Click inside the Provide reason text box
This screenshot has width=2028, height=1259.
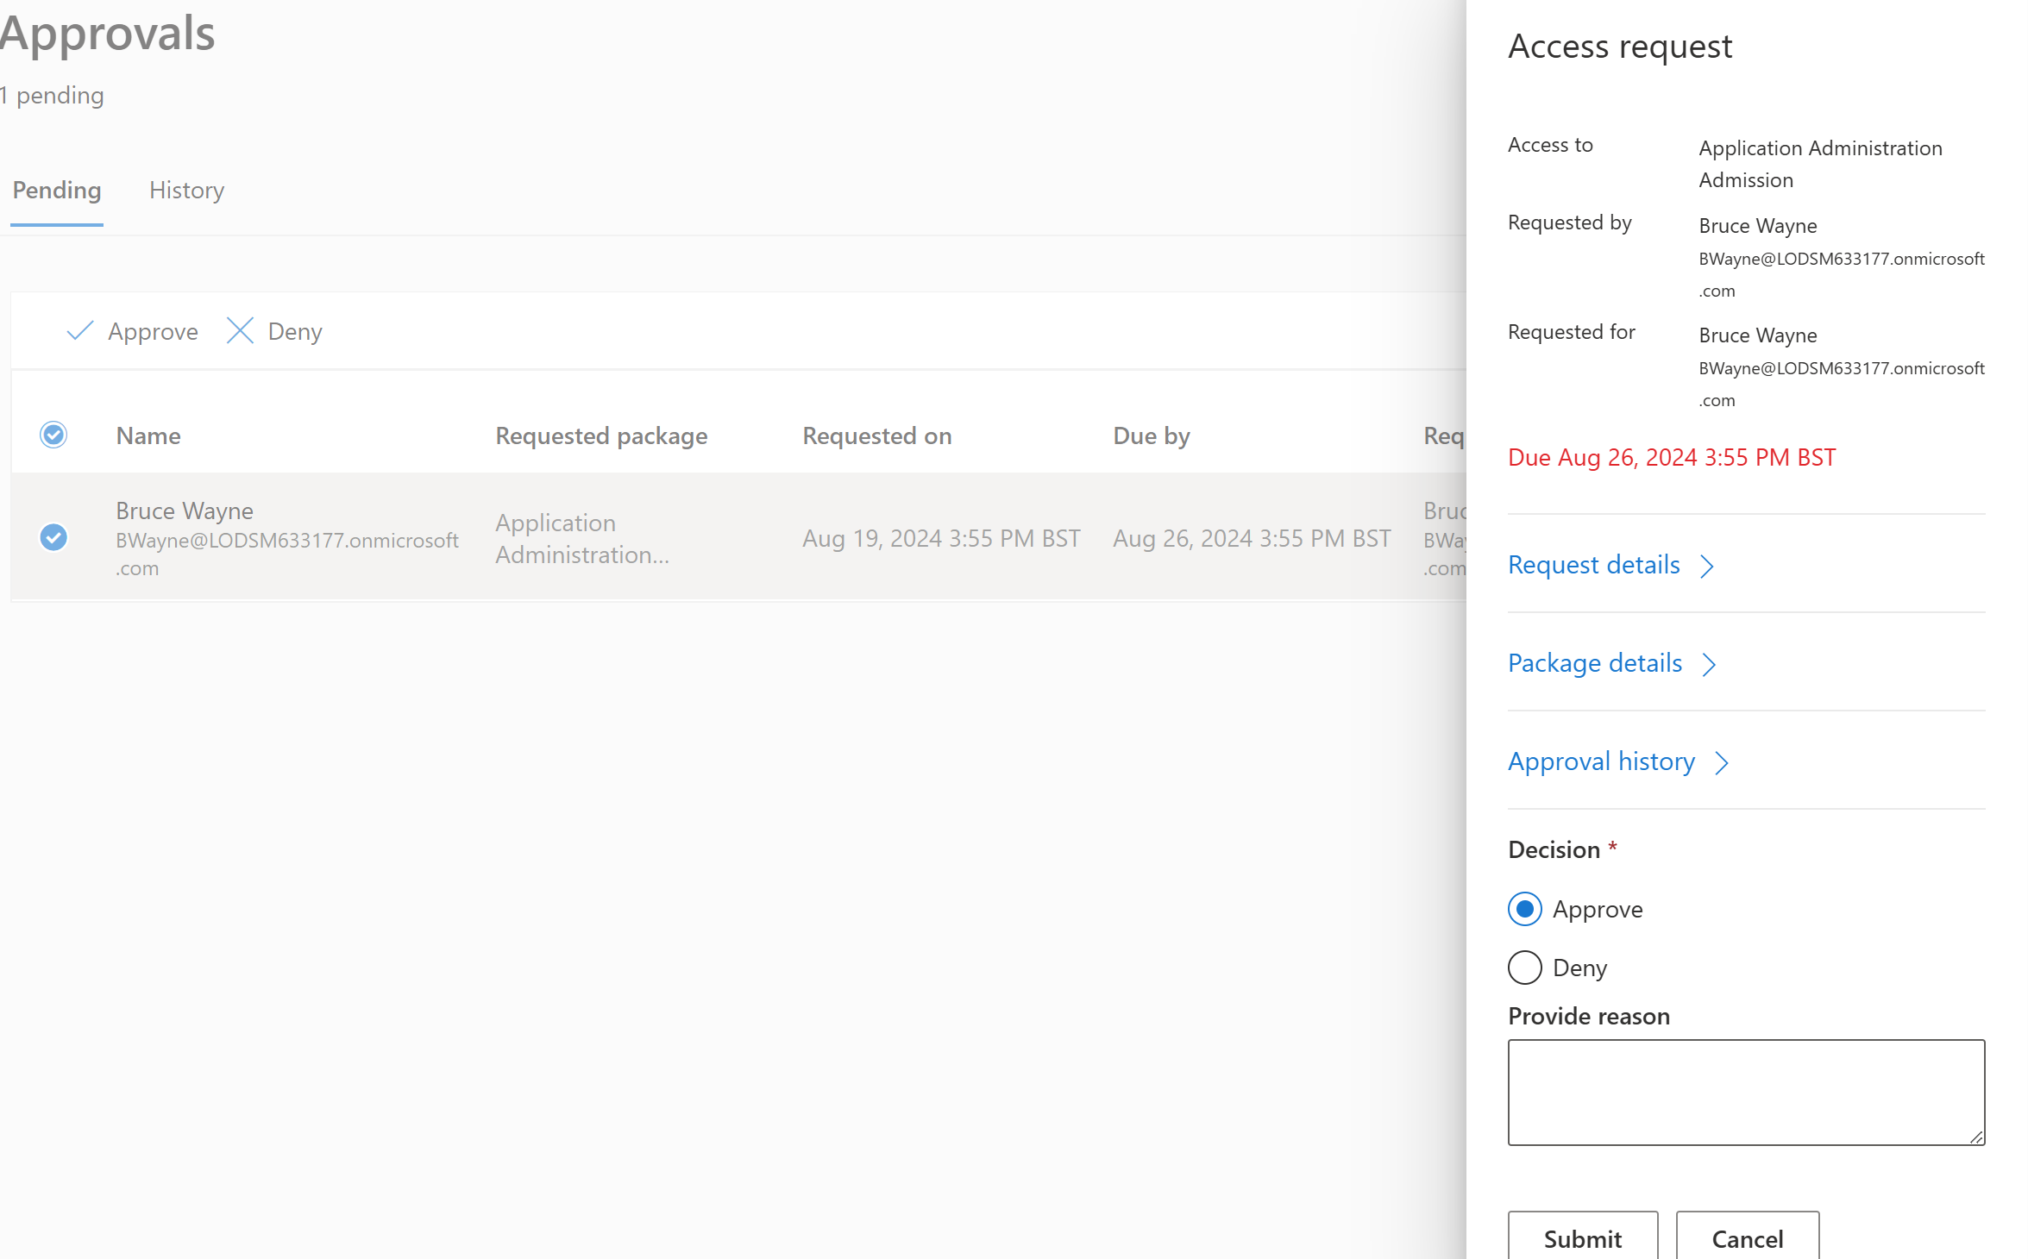coord(1745,1092)
